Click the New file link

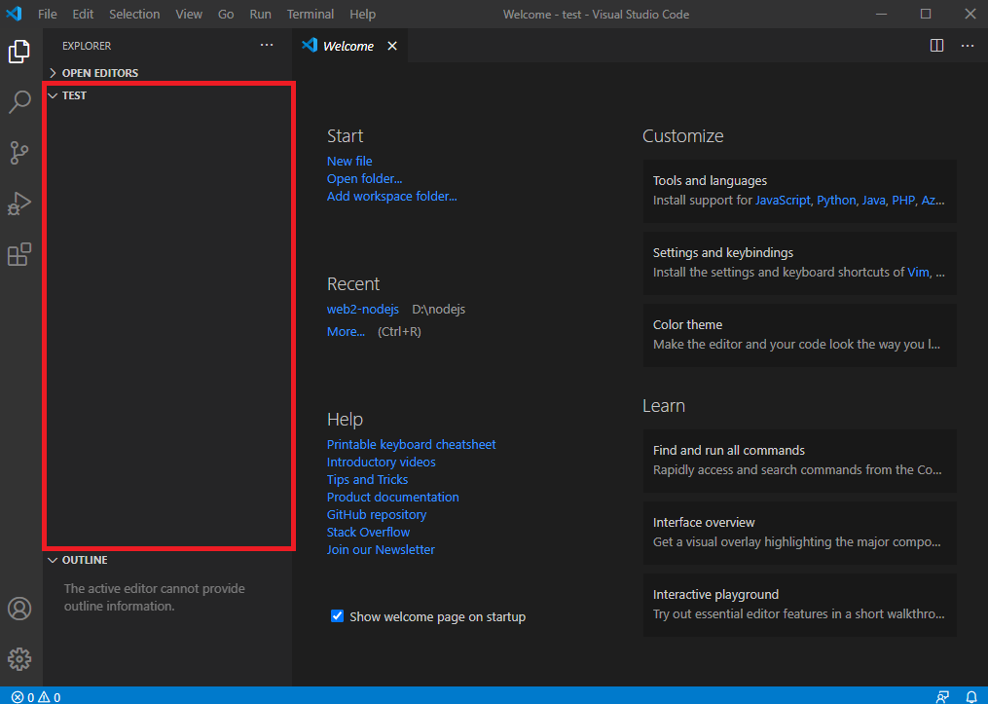click(x=349, y=161)
